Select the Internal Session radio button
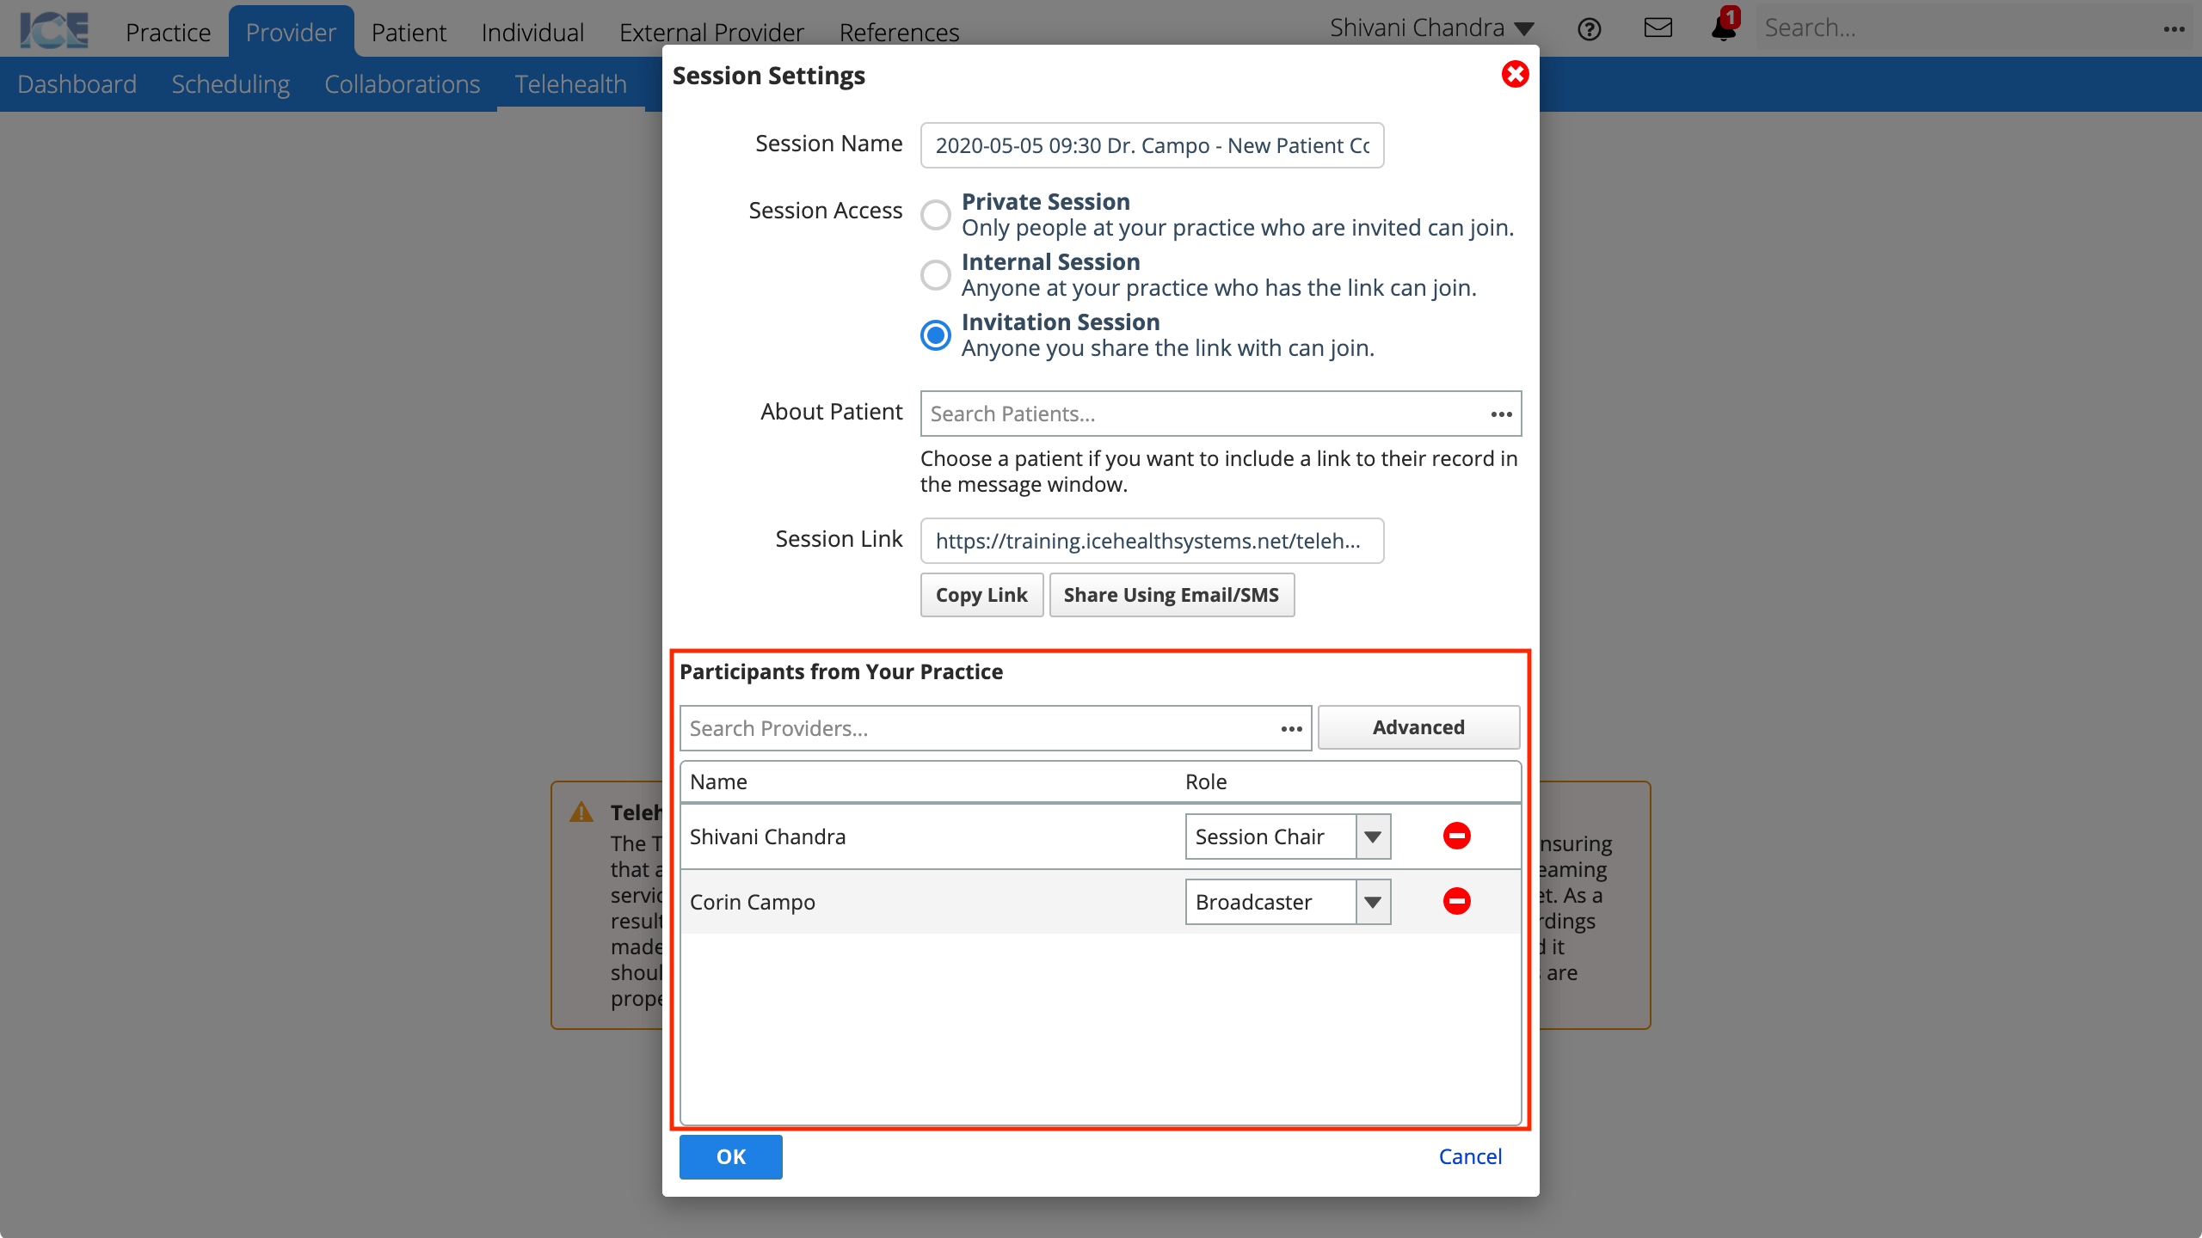The image size is (2202, 1238). [936, 273]
